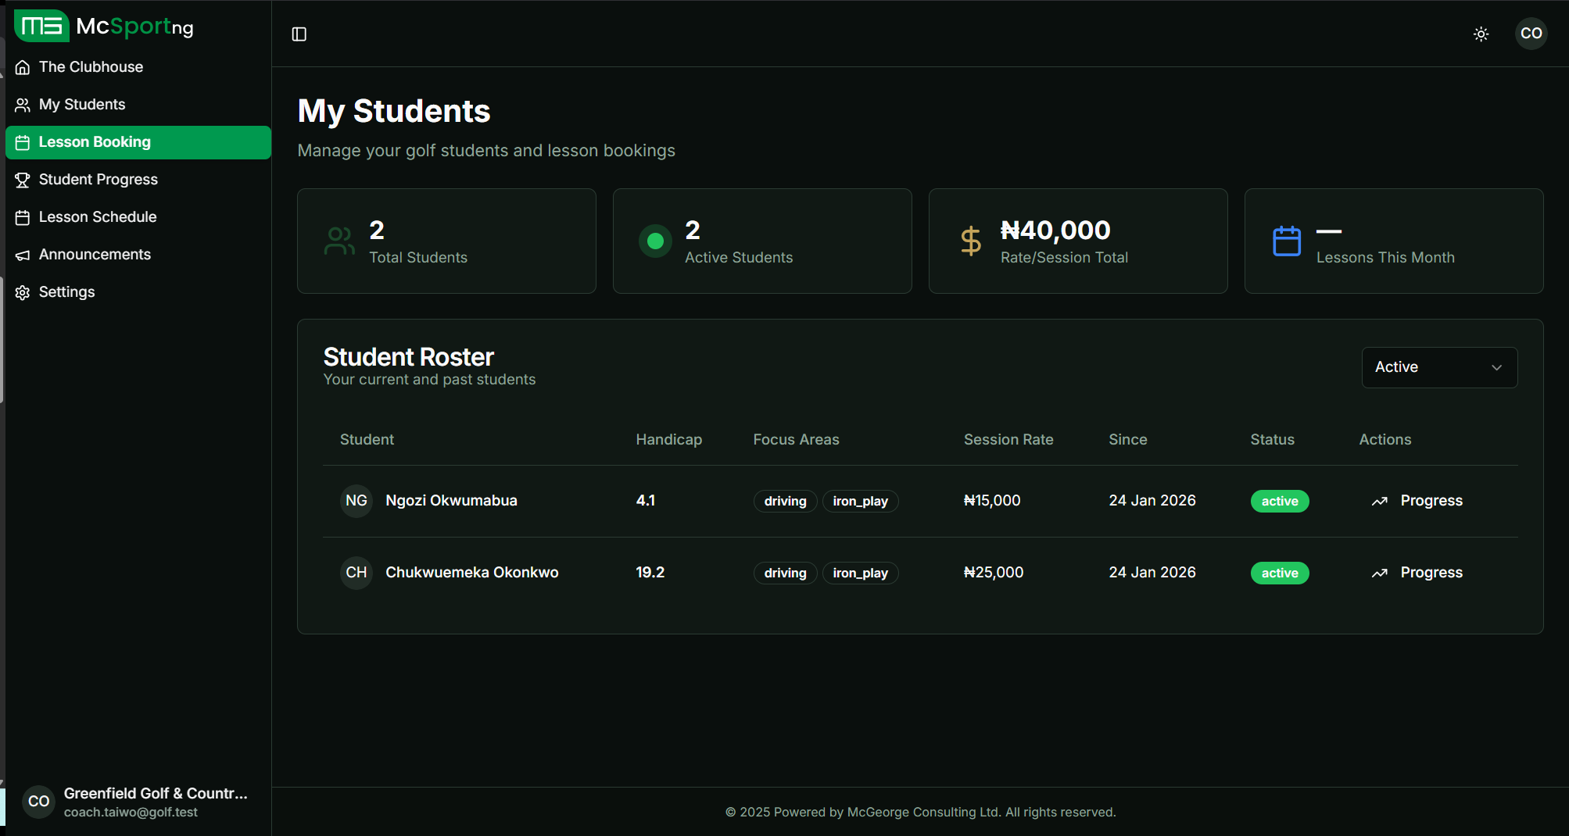Select Lesson Booking menu item
This screenshot has height=836, width=1569.
pos(95,142)
